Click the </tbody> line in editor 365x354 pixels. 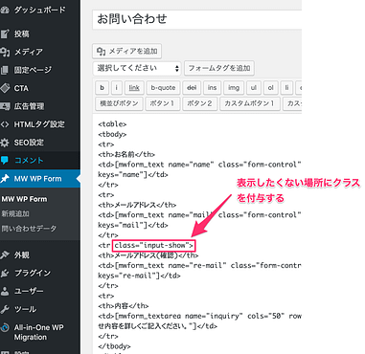pos(114,346)
